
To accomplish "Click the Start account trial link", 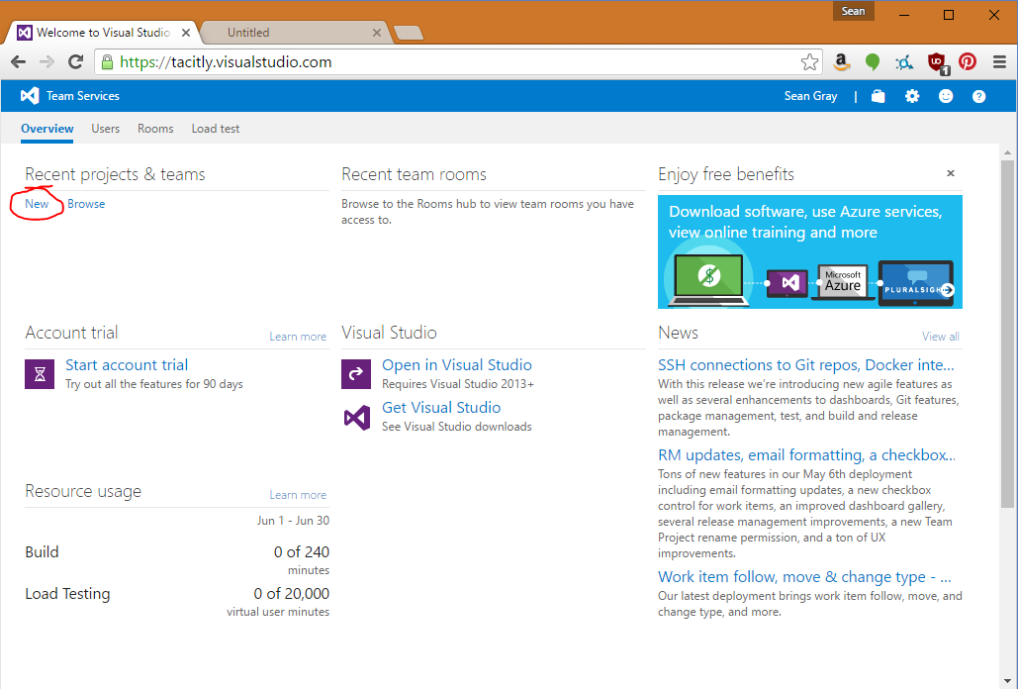I will 127,365.
